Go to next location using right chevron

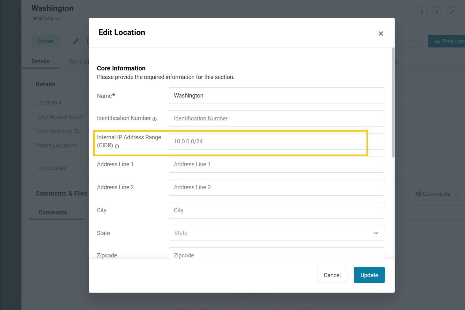coord(437,12)
